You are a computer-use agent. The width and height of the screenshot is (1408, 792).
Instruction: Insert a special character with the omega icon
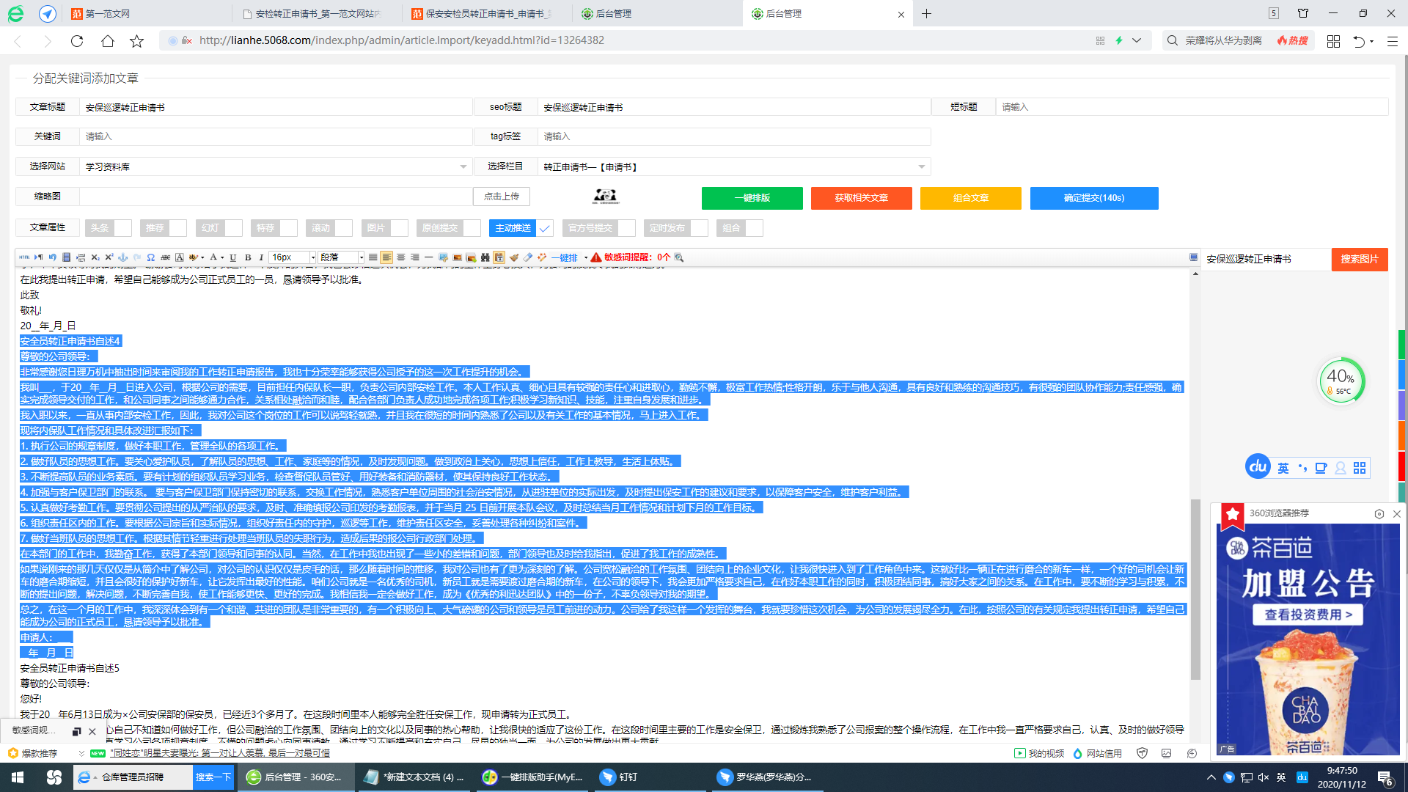[150, 257]
